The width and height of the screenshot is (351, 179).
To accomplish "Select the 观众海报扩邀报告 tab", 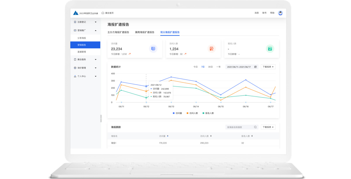I will (170, 32).
